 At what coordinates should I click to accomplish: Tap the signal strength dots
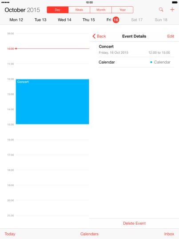(x=5, y=2)
